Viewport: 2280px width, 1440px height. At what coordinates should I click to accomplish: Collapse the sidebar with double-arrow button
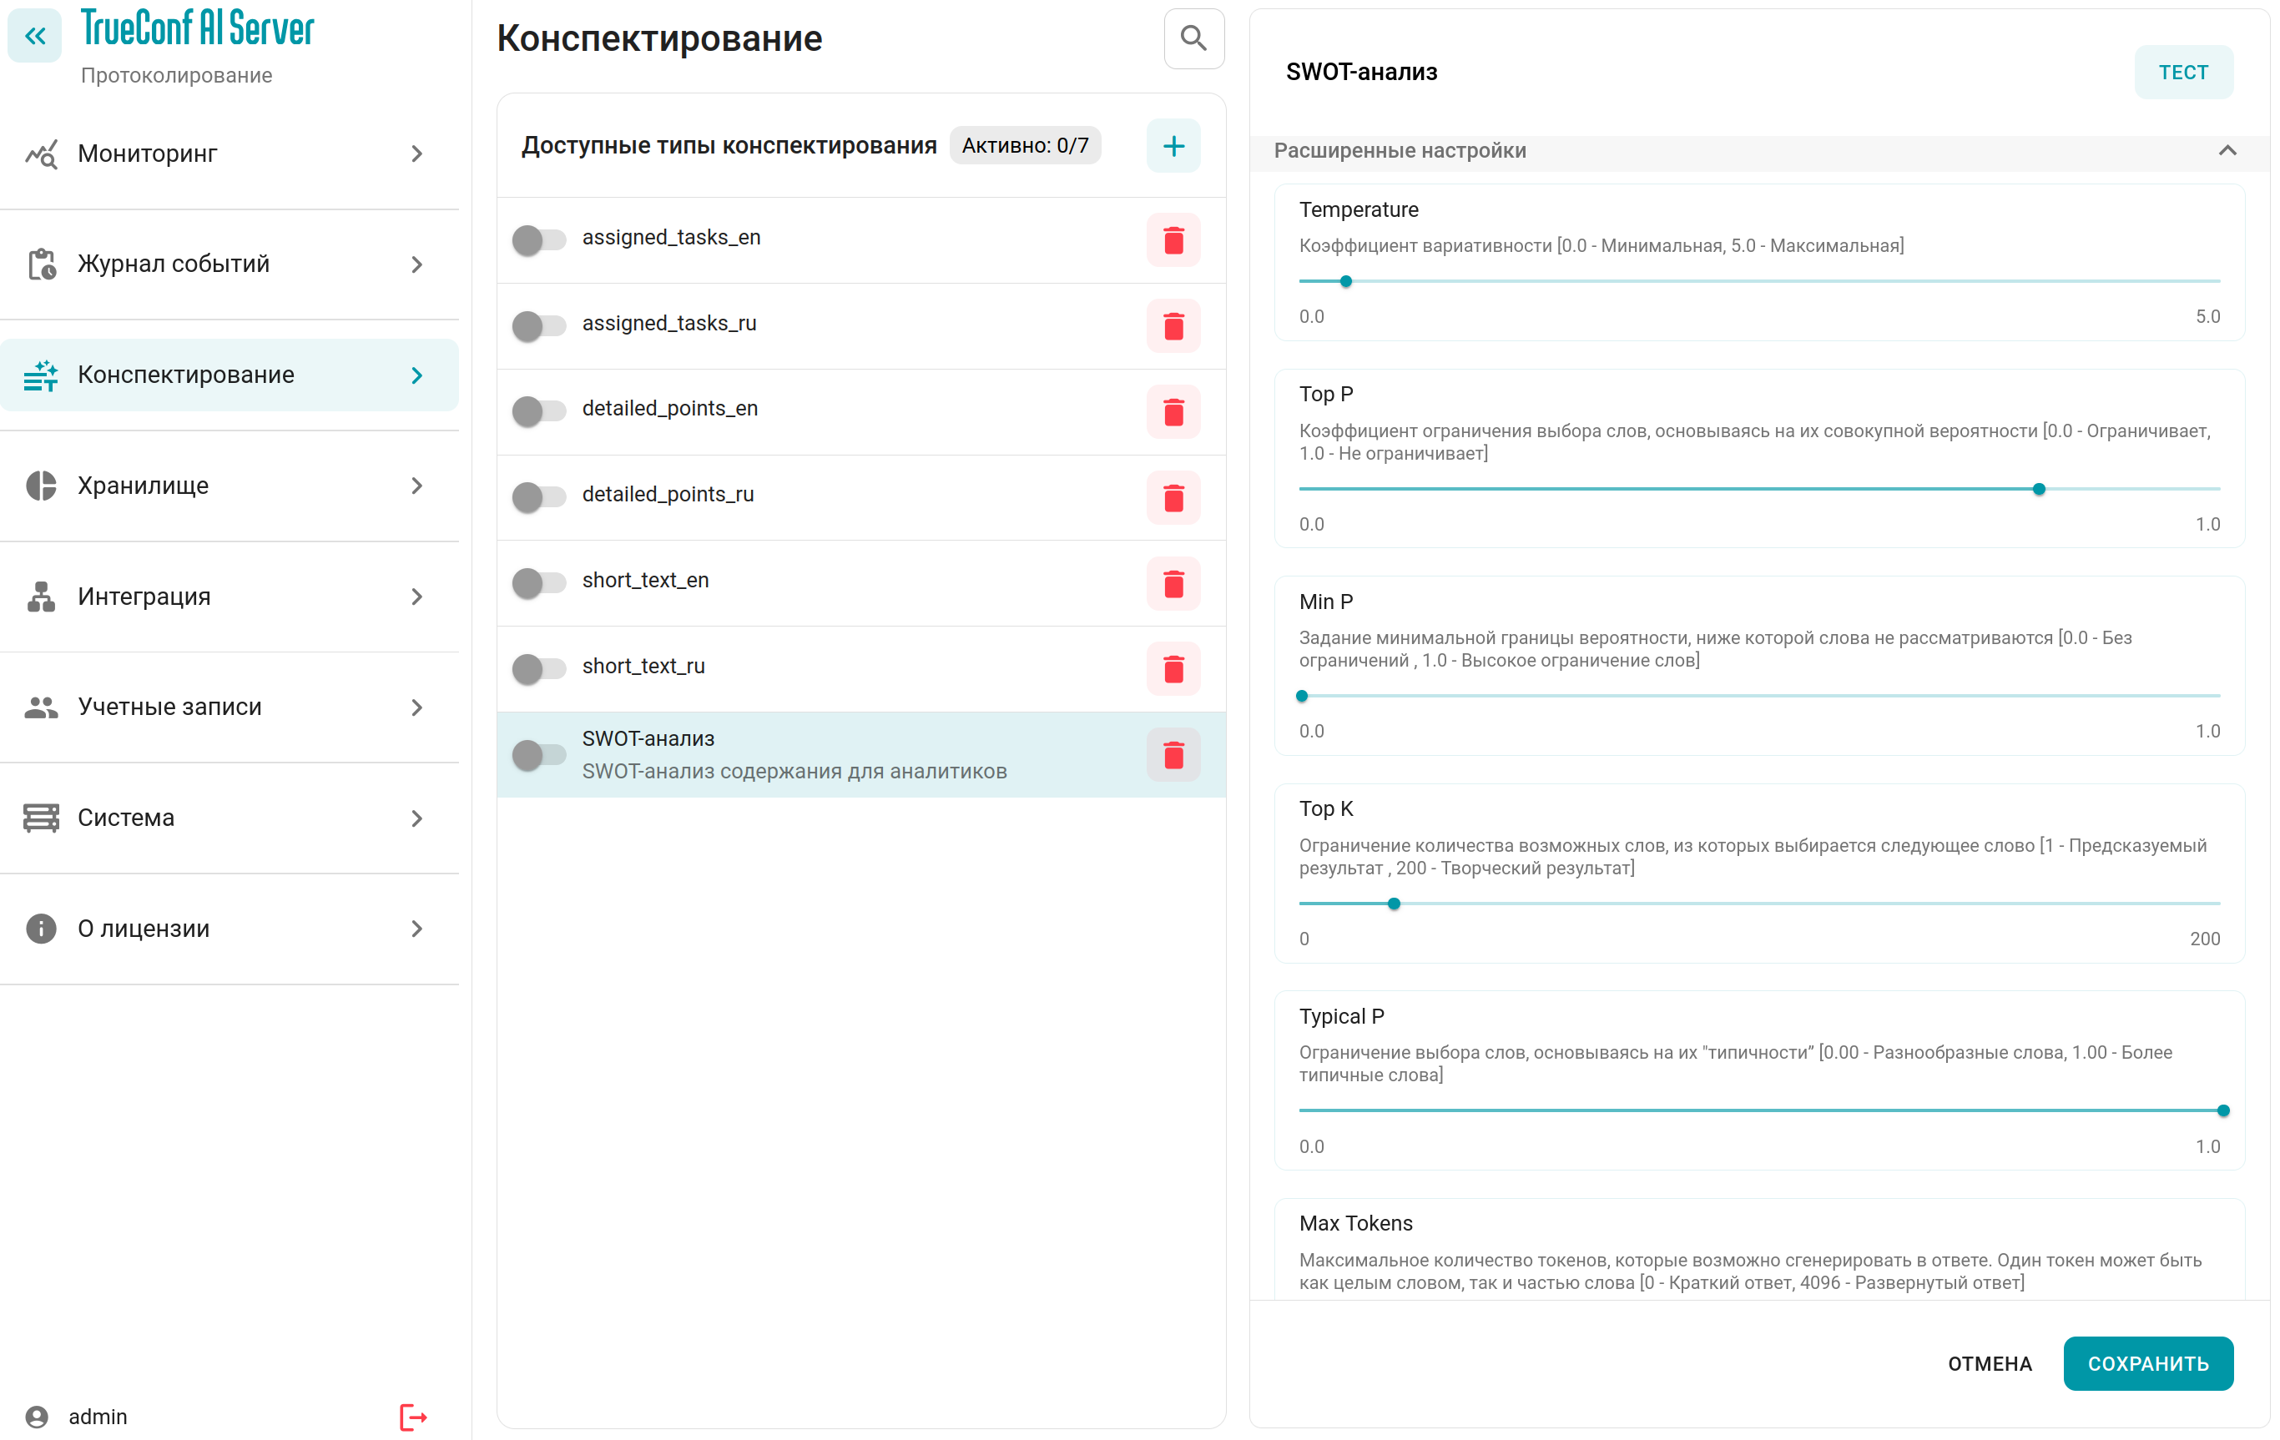34,36
